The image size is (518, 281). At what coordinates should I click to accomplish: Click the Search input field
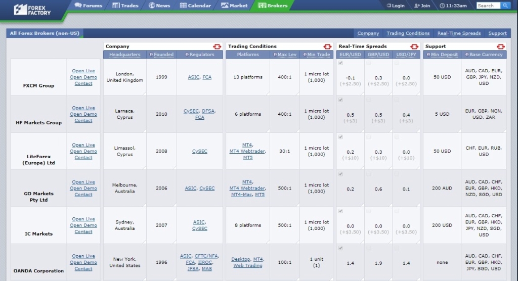click(488, 6)
